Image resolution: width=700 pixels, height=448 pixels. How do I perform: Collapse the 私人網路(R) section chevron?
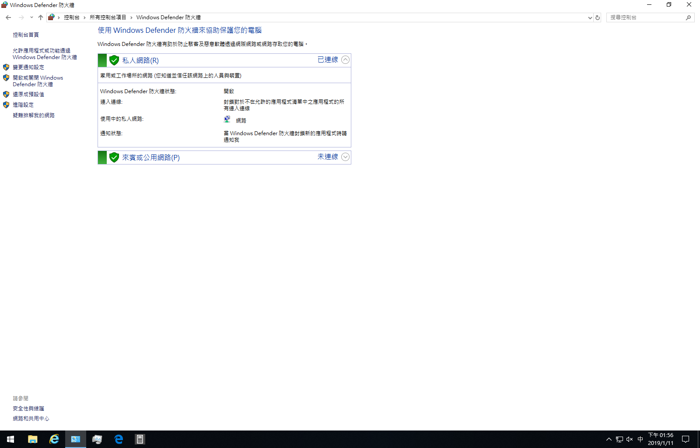pyautogui.click(x=345, y=60)
